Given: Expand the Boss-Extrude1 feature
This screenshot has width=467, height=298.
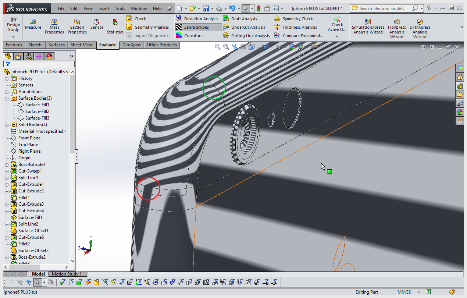Looking at the screenshot, I should click(x=7, y=164).
